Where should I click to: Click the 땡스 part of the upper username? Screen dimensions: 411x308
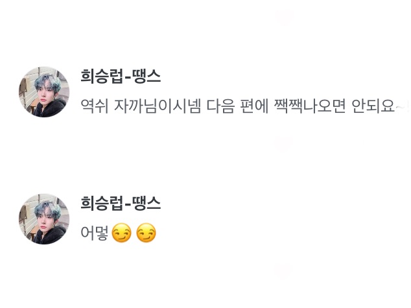coord(147,76)
